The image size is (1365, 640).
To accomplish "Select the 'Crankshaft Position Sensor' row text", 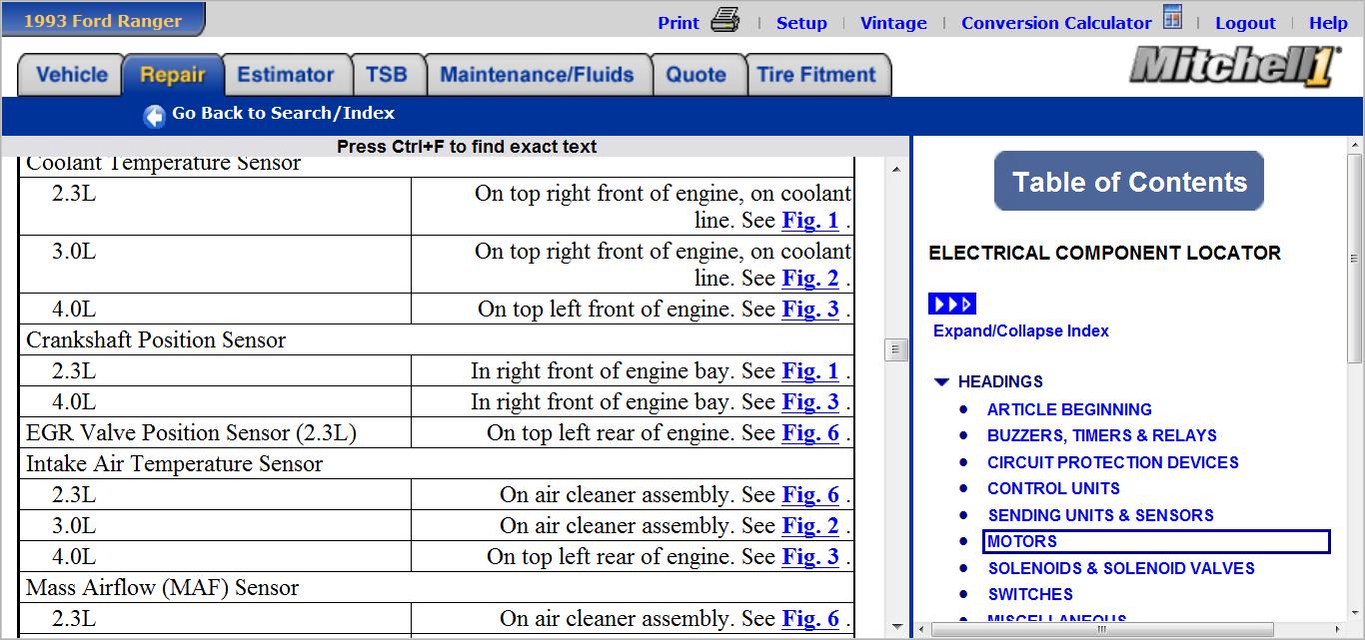I will [156, 340].
